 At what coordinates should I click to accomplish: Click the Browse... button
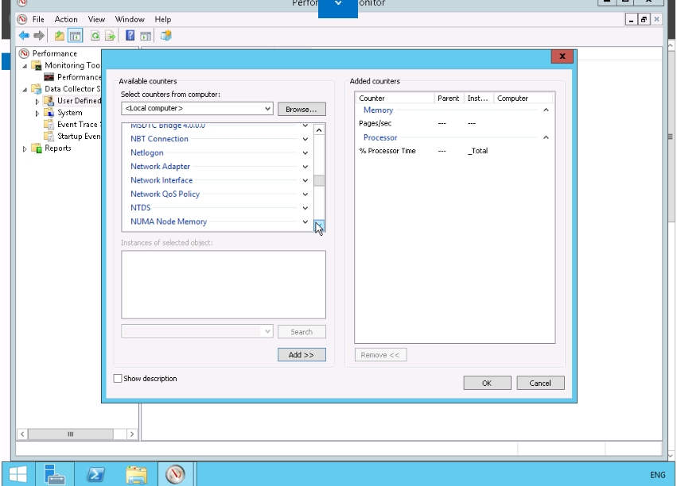(x=302, y=109)
